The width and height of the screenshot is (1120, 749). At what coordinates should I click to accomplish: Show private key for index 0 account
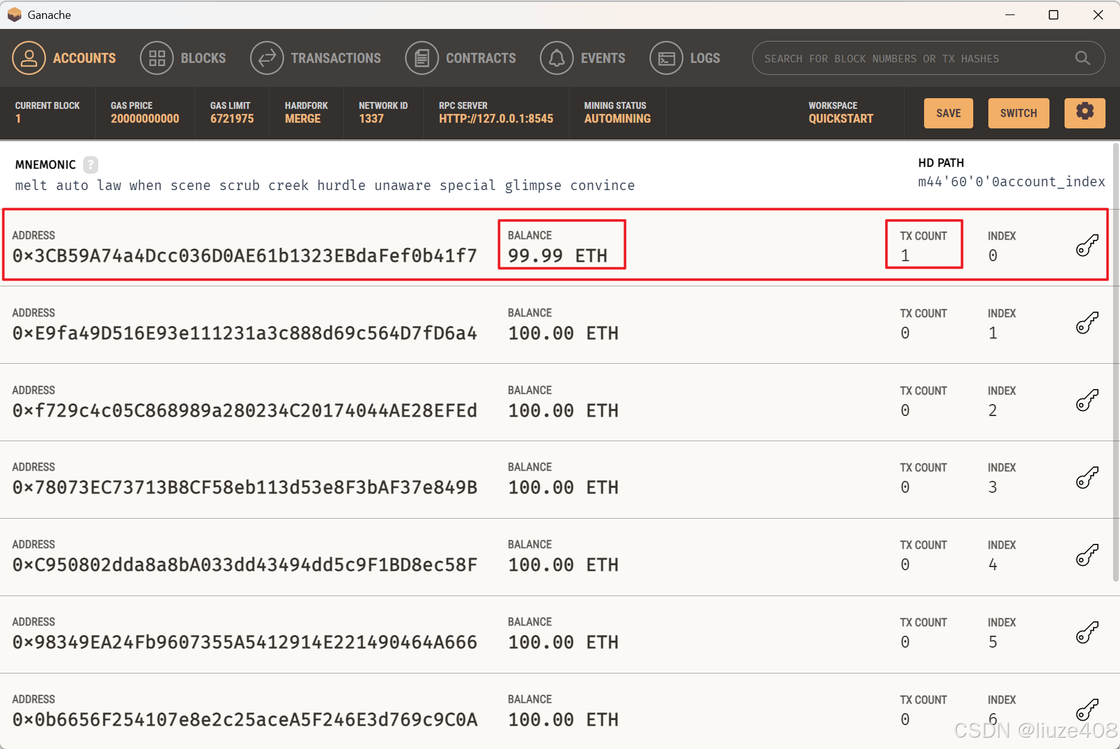coord(1087,245)
